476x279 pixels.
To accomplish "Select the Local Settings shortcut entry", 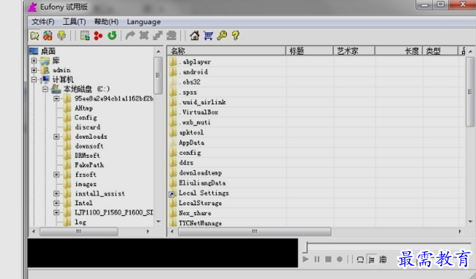I will [204, 193].
